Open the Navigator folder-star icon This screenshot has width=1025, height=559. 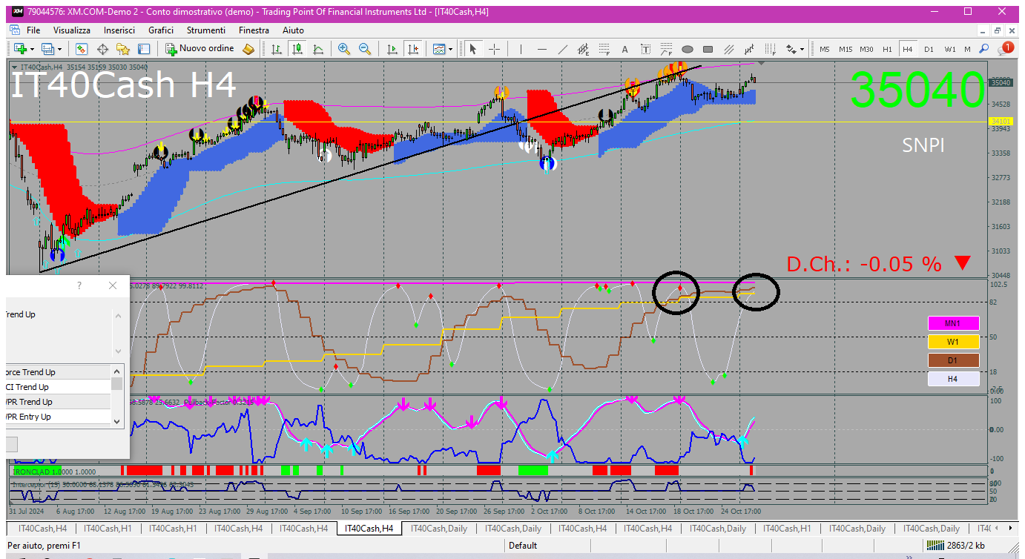coord(123,49)
